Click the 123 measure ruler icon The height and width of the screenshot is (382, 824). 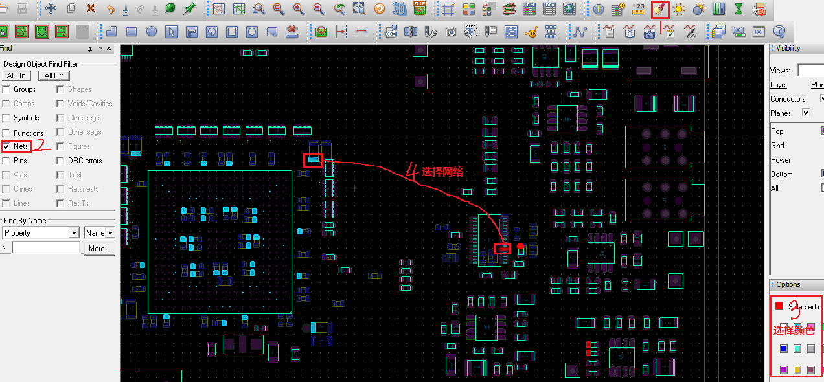[x=639, y=9]
